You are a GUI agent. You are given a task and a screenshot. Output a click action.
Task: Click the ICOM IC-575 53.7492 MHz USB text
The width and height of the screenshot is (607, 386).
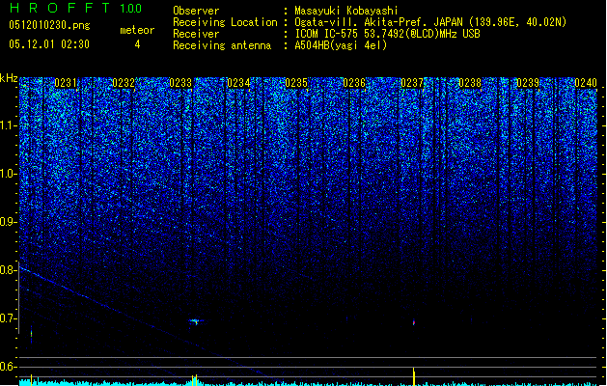387,34
